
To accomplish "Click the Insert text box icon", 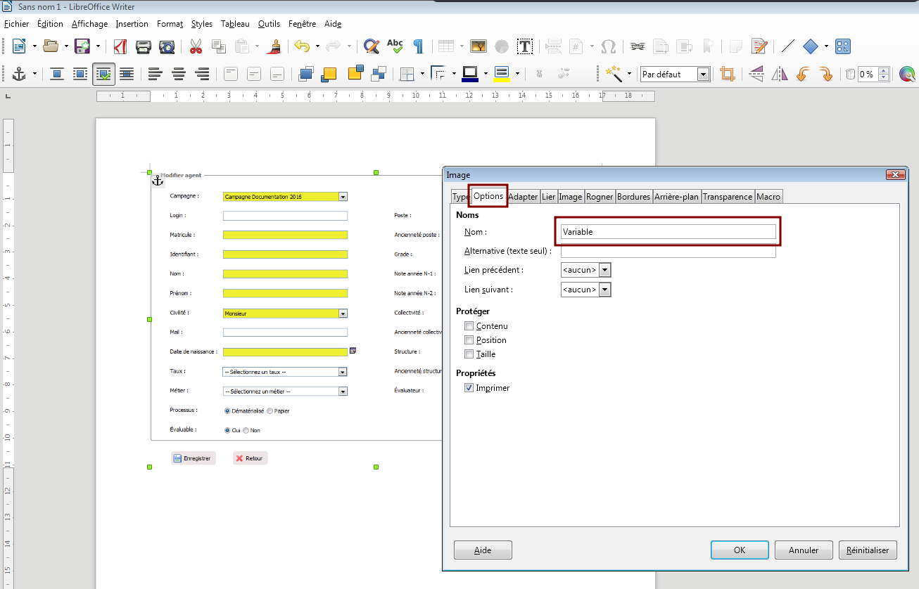I will (x=525, y=46).
